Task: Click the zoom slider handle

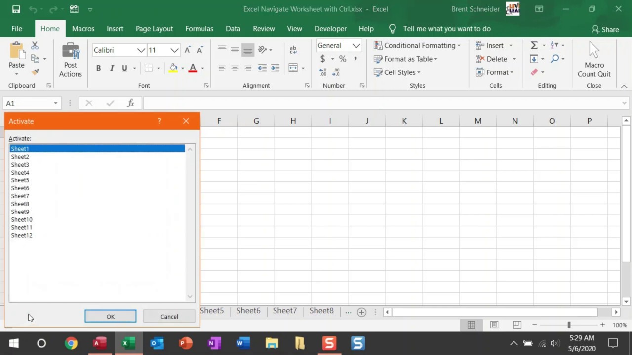Action: [x=569, y=325]
